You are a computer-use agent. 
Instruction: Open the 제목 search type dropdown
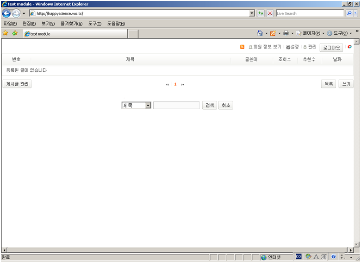pyautogui.click(x=136, y=106)
